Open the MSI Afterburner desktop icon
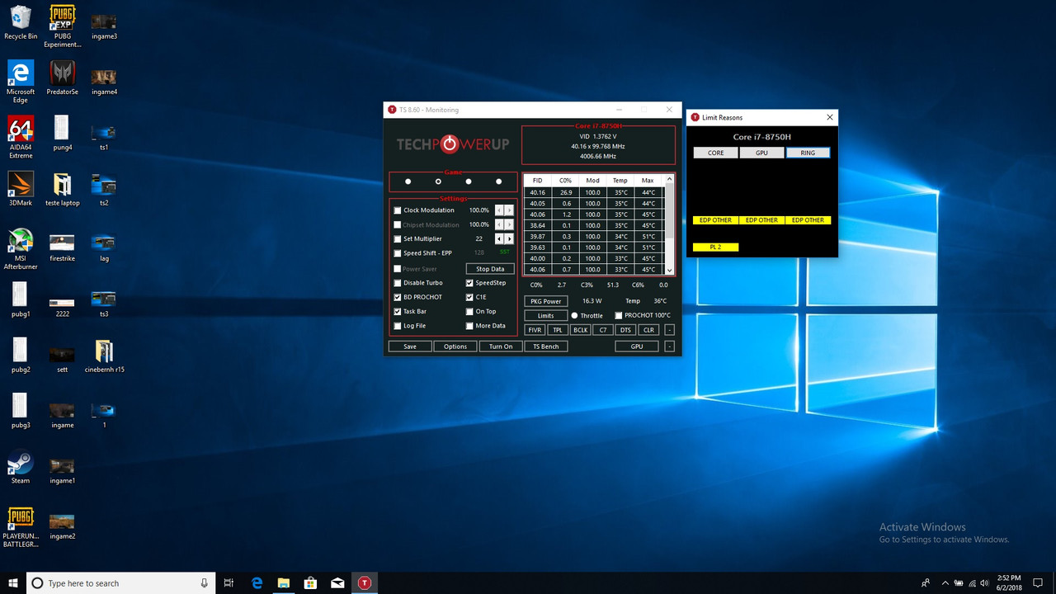The width and height of the screenshot is (1056, 594). (x=21, y=241)
